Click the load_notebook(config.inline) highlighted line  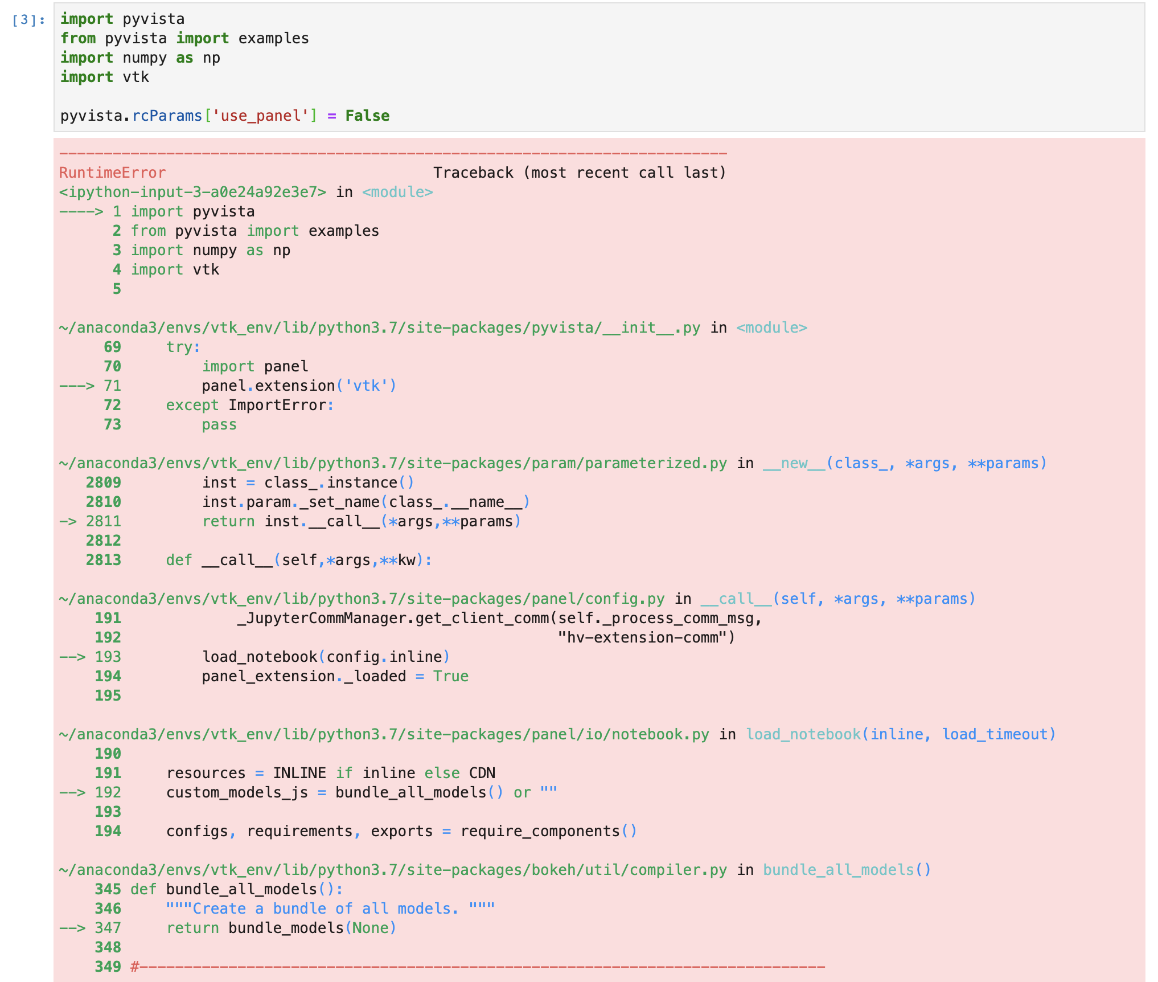click(x=326, y=656)
